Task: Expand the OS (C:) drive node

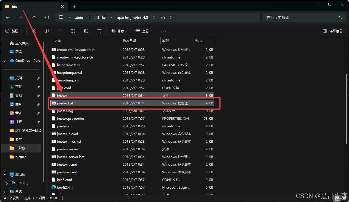Action: (x=7, y=183)
